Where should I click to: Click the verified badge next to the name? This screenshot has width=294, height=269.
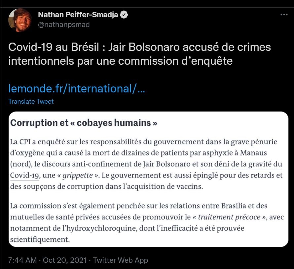124,15
